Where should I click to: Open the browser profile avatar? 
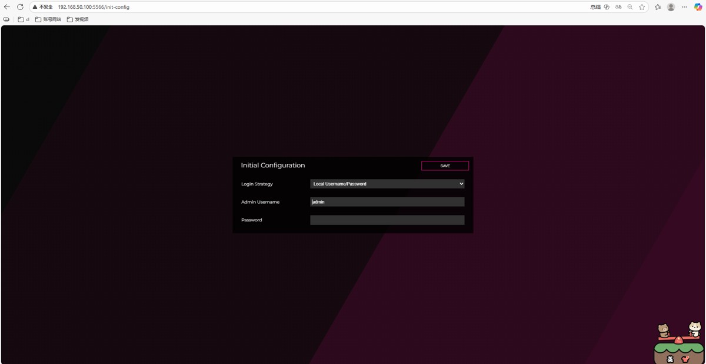[671, 7]
